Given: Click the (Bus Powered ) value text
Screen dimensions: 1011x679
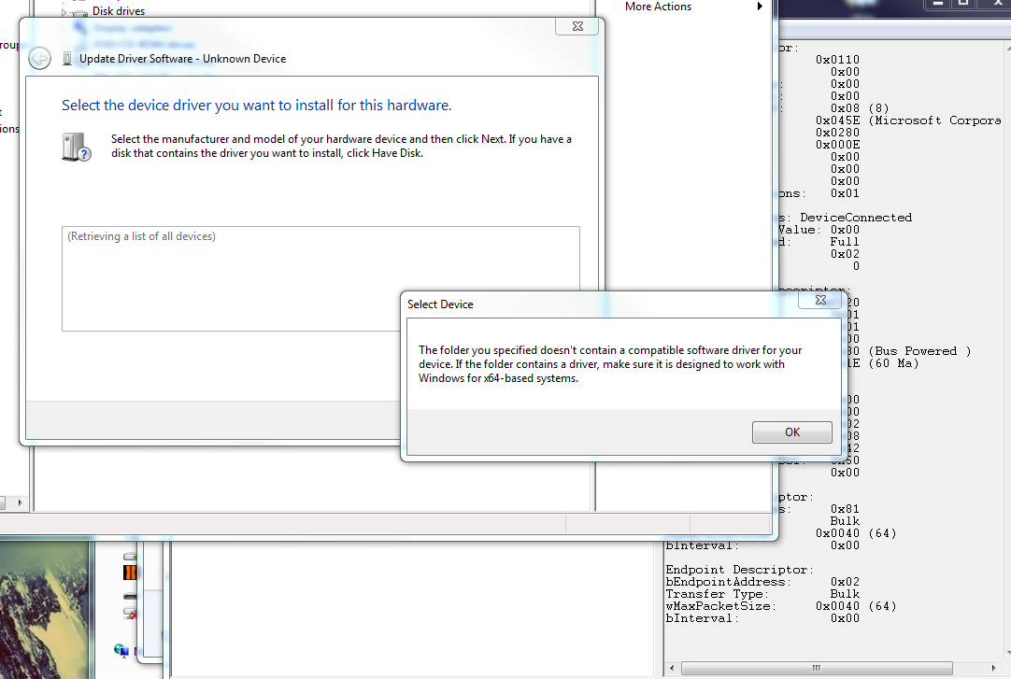Looking at the screenshot, I should (x=919, y=351).
